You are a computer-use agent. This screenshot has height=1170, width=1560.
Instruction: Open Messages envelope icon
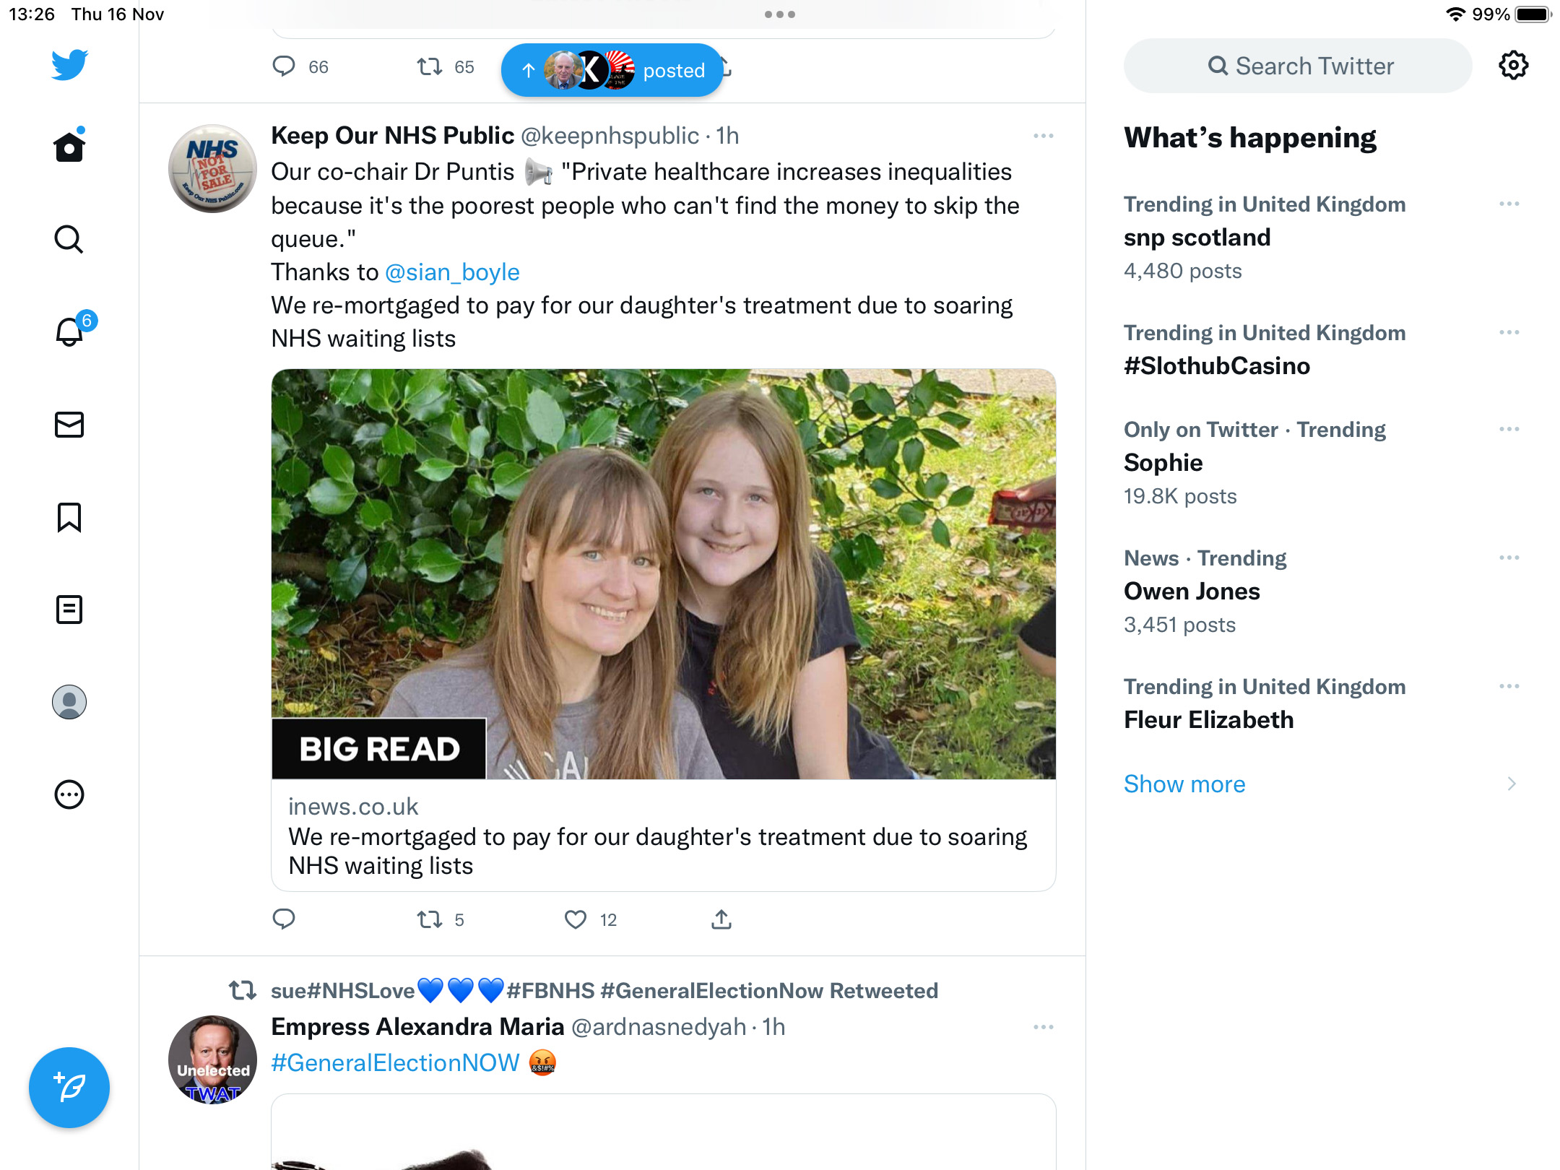(x=69, y=425)
